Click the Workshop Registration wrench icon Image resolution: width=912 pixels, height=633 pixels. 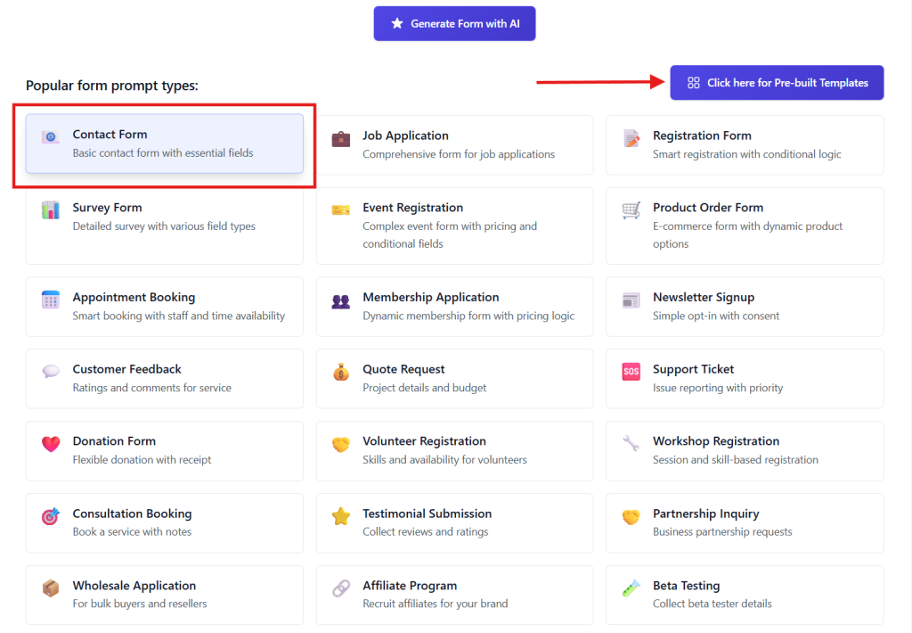point(631,444)
